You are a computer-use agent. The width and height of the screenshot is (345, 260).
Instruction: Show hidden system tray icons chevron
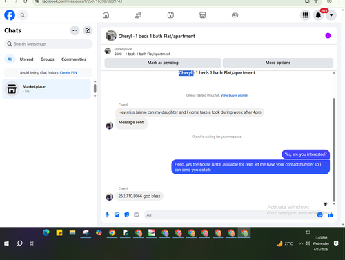click(301, 243)
